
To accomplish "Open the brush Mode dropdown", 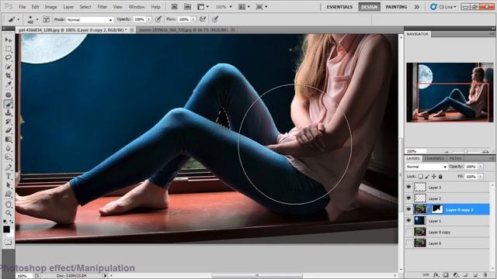I will 90,19.
